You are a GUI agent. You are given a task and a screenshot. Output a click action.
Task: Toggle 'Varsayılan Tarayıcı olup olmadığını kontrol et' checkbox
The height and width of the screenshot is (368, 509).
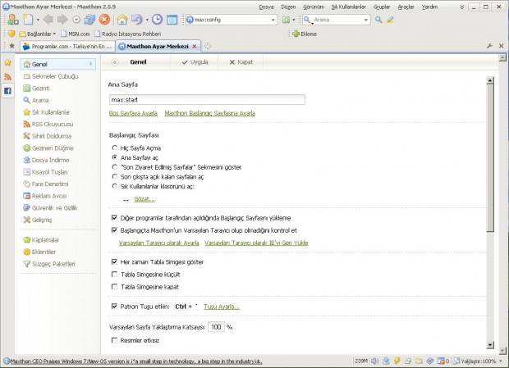(x=114, y=230)
